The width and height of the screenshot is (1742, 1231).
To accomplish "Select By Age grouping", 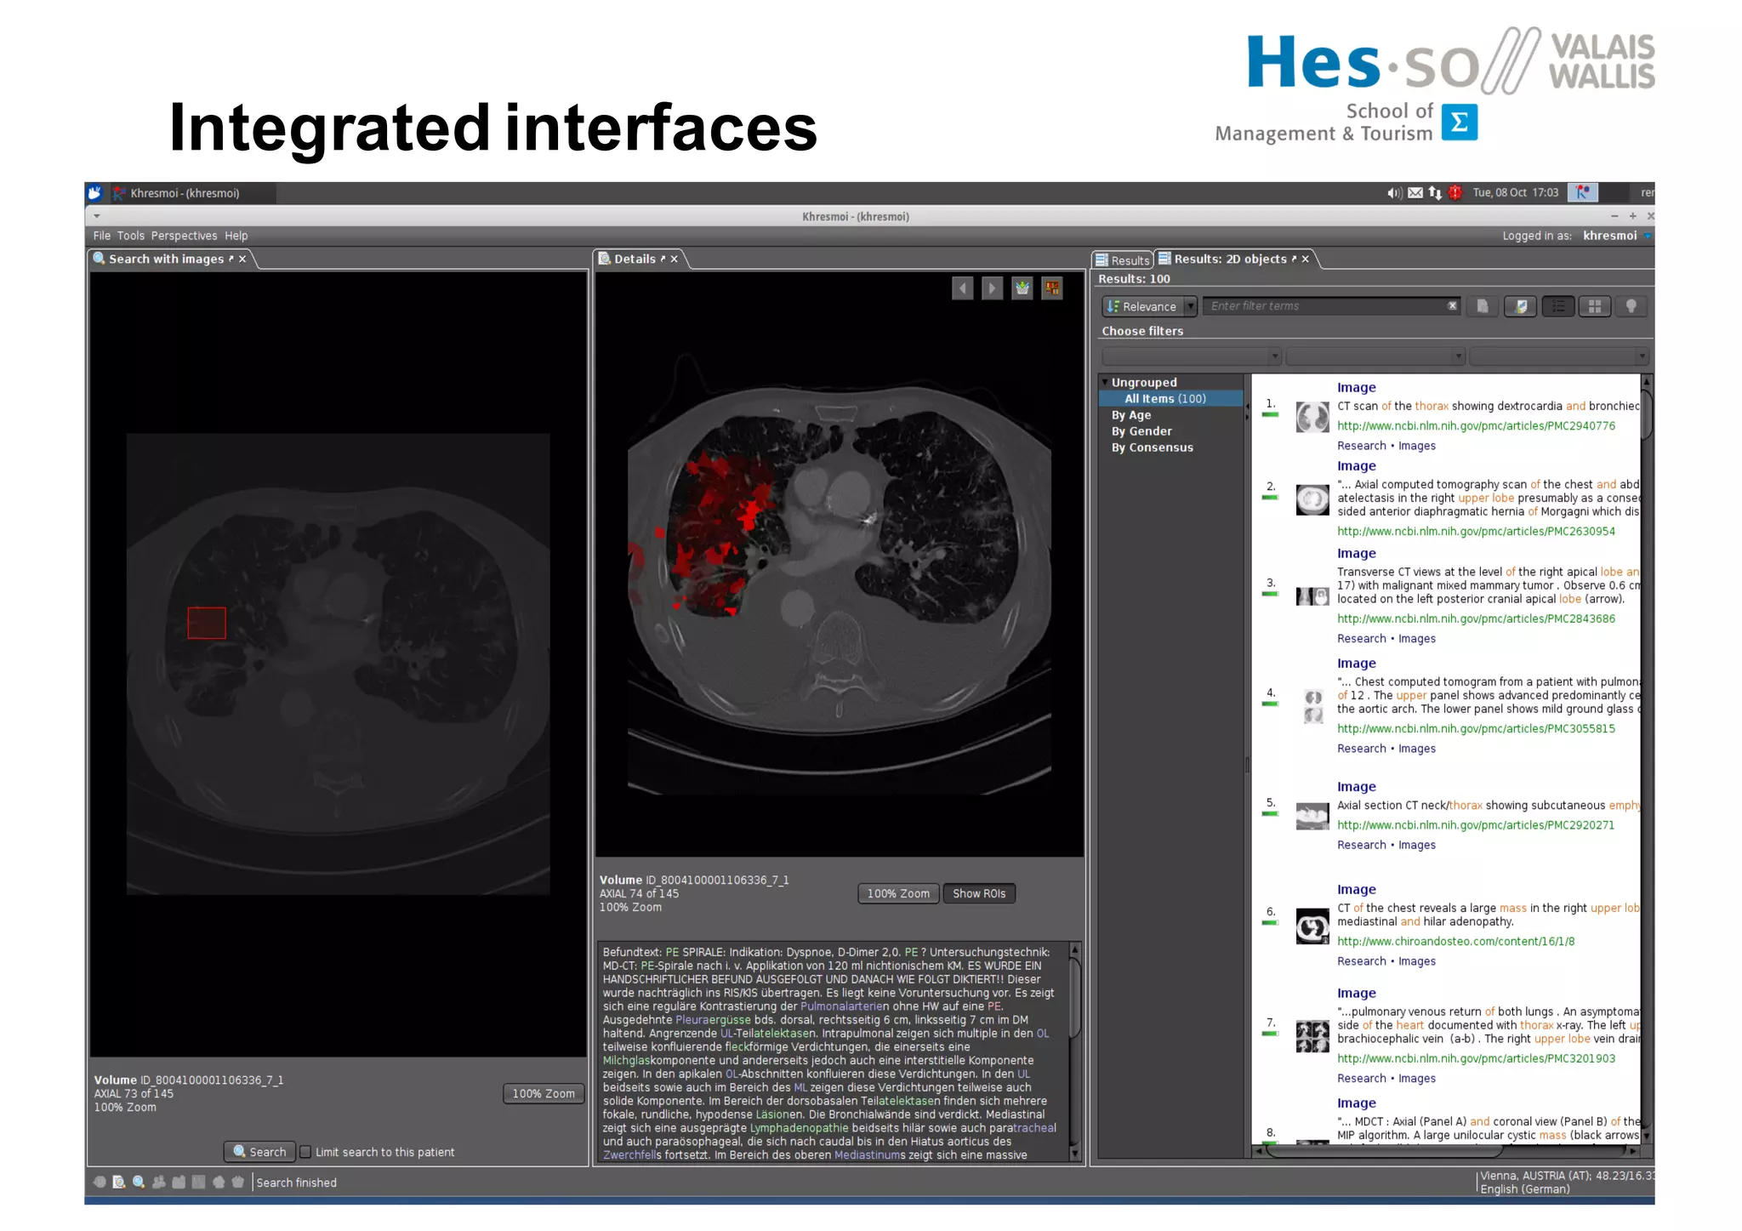I will [1131, 415].
